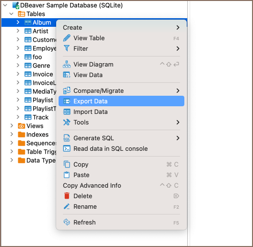This screenshot has width=253, height=247.
Task: Open the Compare/Migrate submenu
Action: 121,91
